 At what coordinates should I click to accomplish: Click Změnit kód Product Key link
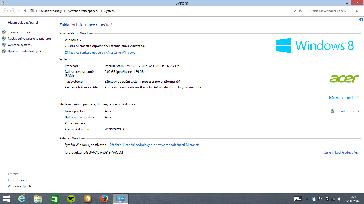tap(341, 152)
